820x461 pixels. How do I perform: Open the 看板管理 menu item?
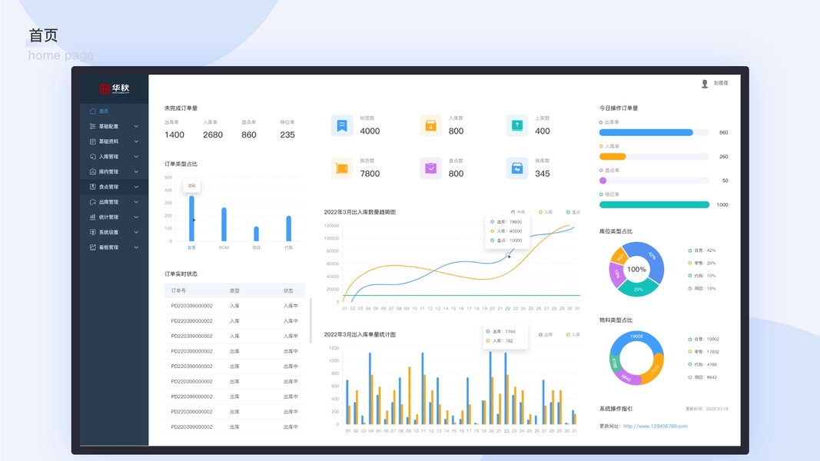tap(114, 247)
